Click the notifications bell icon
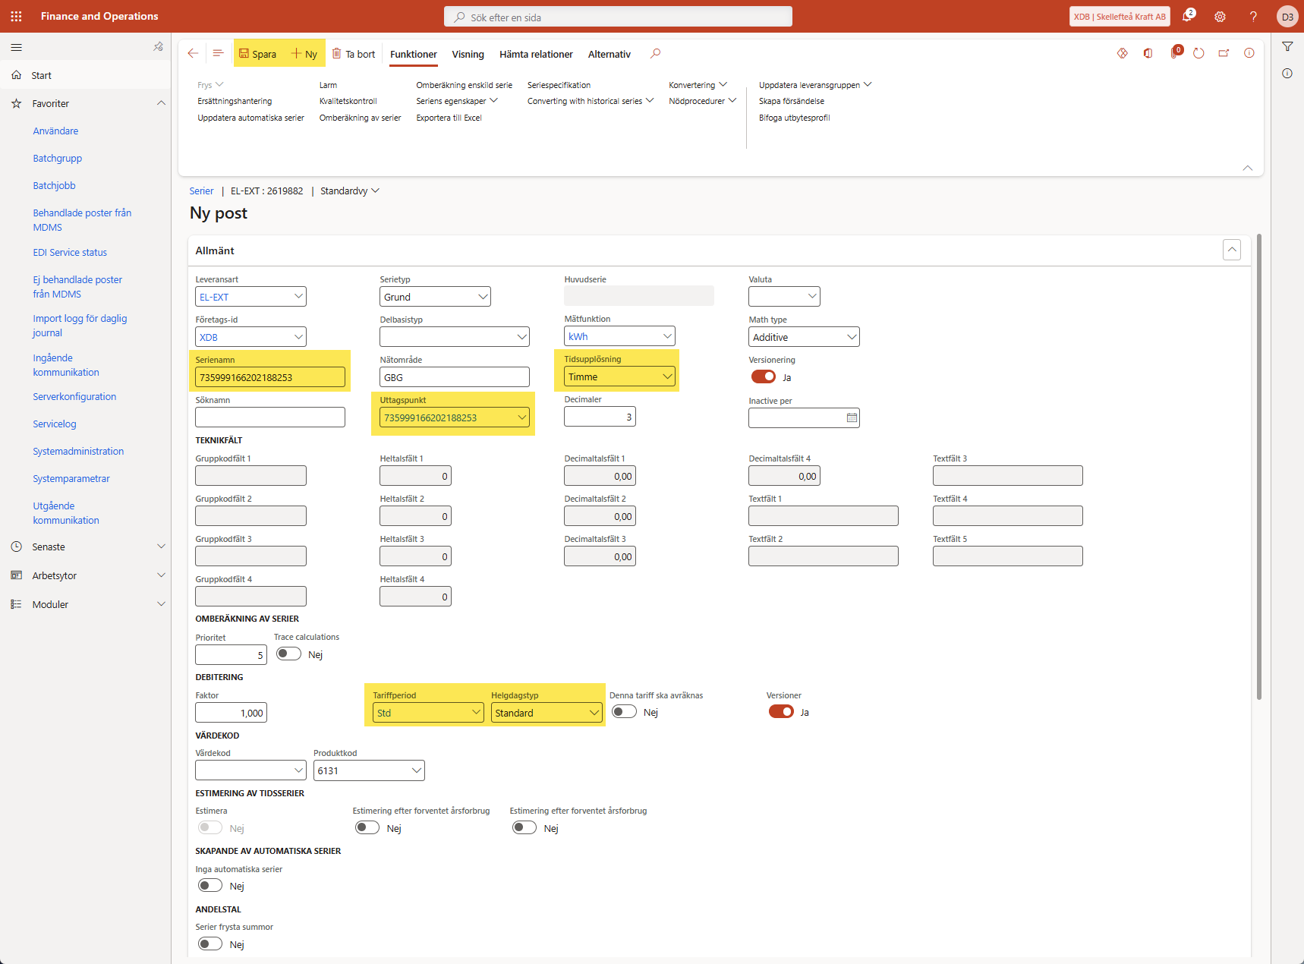Viewport: 1304px width, 964px height. tap(1187, 17)
